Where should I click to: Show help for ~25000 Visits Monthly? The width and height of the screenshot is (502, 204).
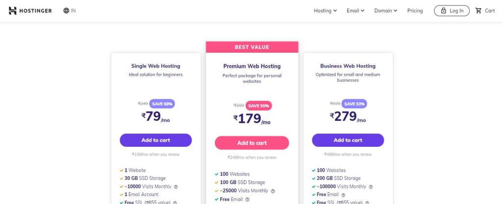273,191
